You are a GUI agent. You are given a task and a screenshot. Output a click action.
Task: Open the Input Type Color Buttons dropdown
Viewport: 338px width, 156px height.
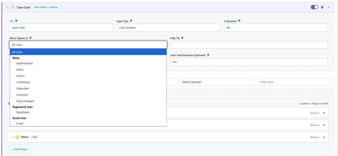[x=169, y=28]
